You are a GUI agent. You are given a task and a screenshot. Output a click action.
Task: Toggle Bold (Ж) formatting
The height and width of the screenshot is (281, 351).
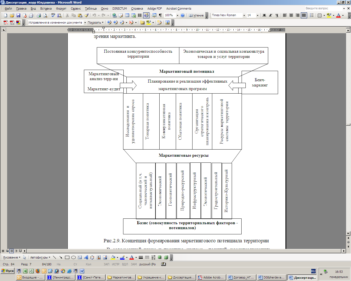264,15
